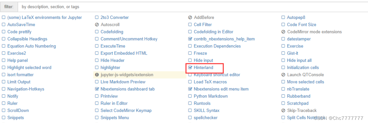The height and width of the screenshot is (123, 368).
Task: Open the 2to3 Converter extension
Action: [114, 18]
